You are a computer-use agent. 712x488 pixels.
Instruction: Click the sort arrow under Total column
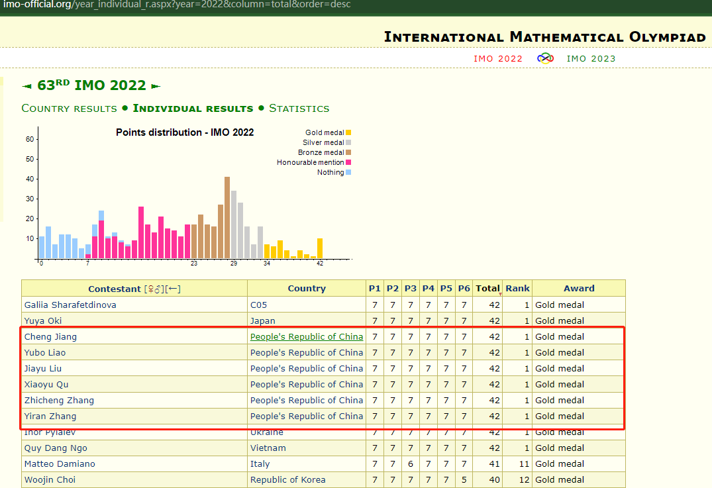(x=500, y=294)
